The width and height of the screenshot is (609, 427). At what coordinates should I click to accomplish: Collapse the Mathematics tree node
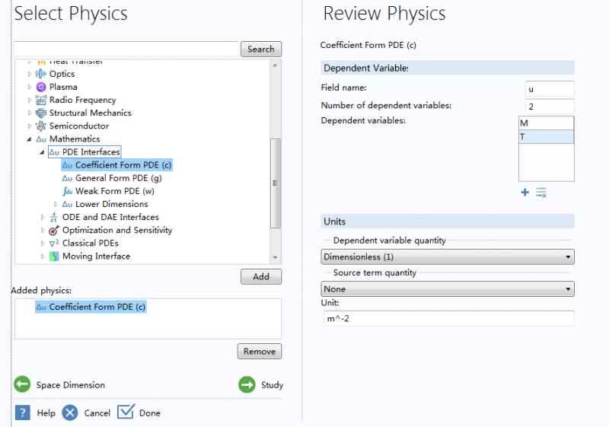pos(30,139)
